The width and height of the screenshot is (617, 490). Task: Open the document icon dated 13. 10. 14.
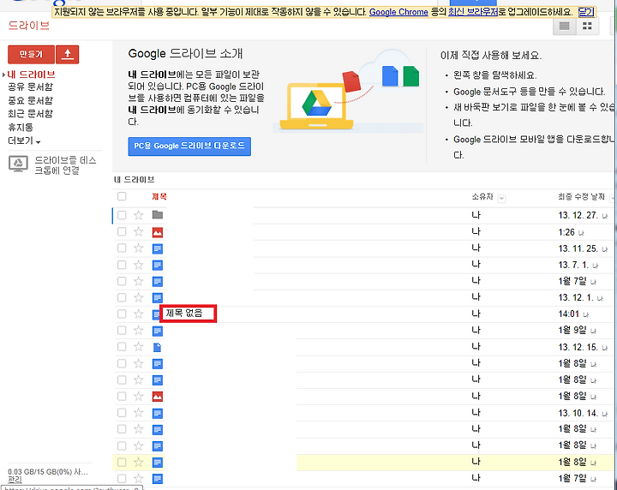[x=158, y=413]
